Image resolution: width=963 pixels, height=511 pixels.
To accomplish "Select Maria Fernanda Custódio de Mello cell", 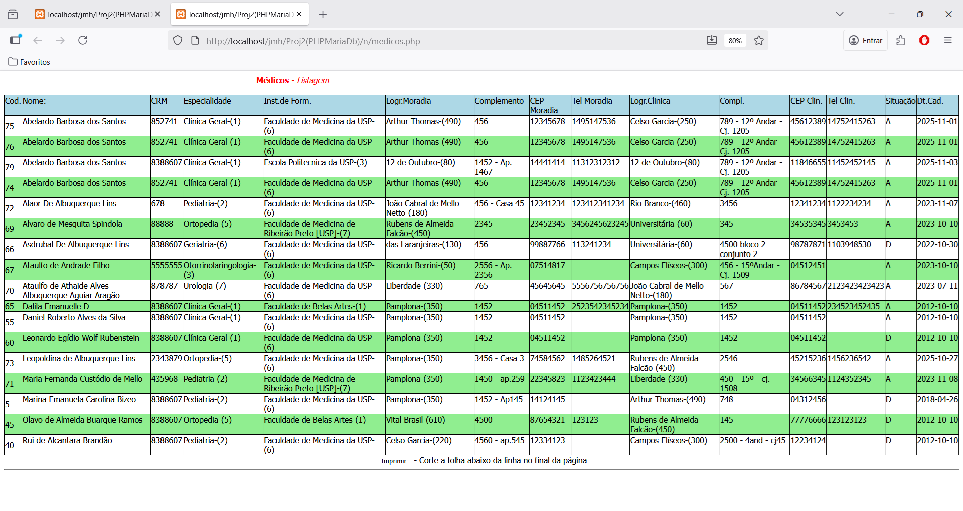I will (x=86, y=383).
